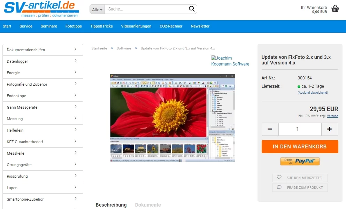Expand the Lupen category
The width and height of the screenshot is (346, 209).
click(x=43, y=188)
